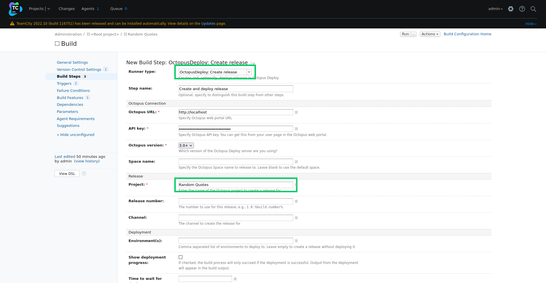Viewport: 546px width, 283px height.
Task: Open the search magnifier icon
Action: tap(533, 9)
